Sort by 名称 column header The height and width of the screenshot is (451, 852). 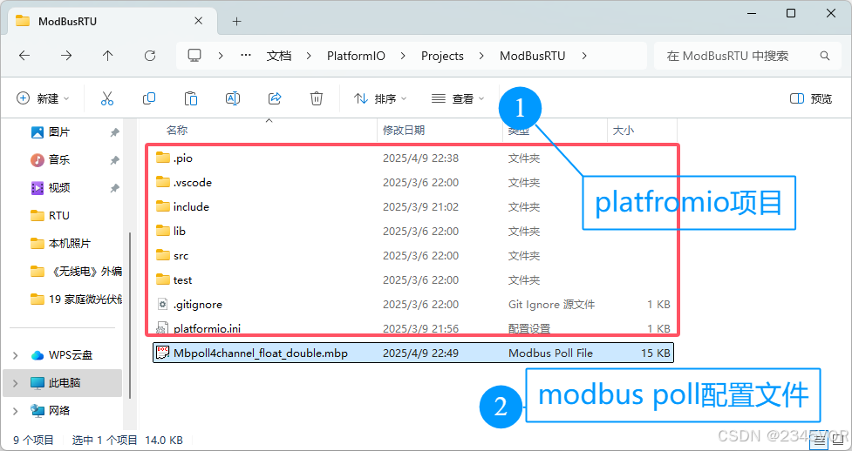tap(177, 131)
